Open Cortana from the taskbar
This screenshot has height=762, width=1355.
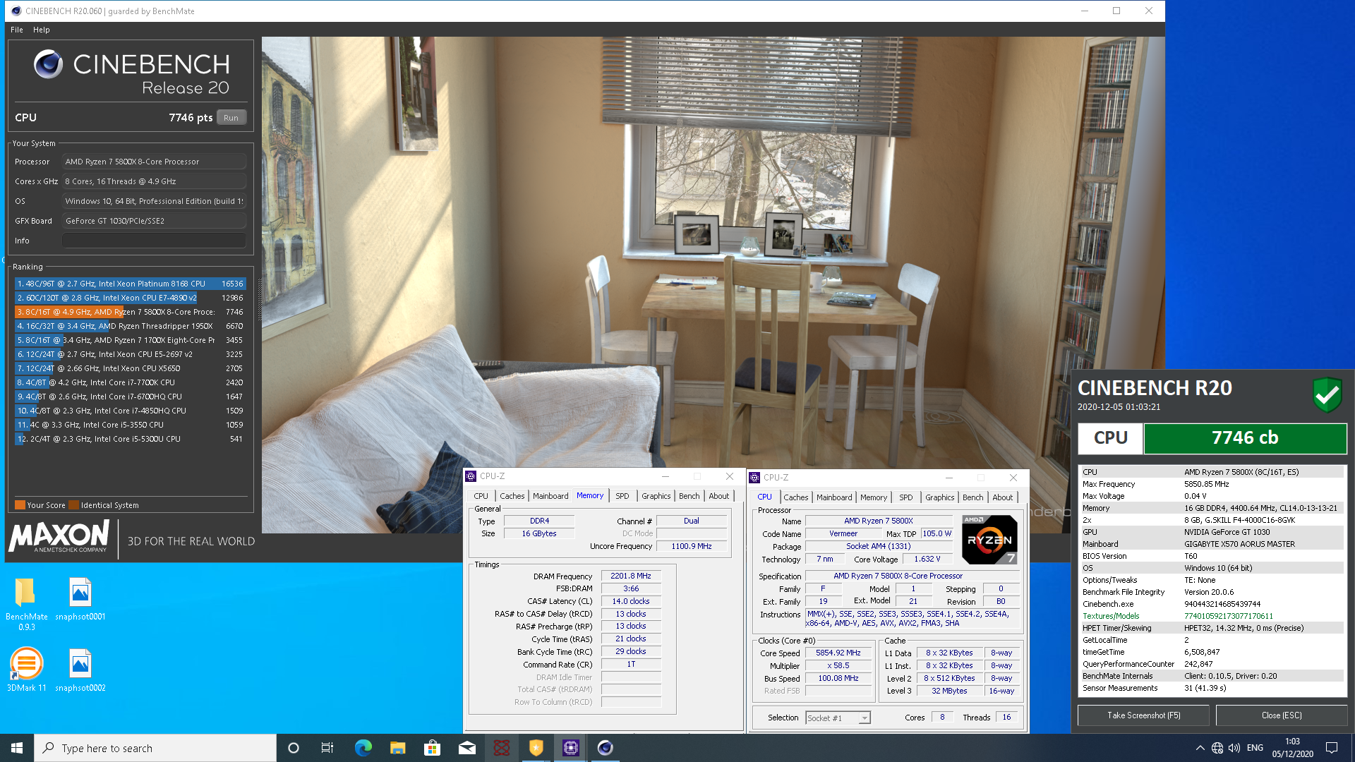[x=294, y=748]
